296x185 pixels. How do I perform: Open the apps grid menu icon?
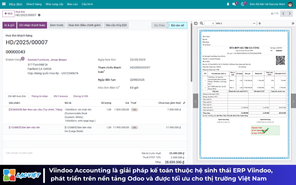[4, 4]
